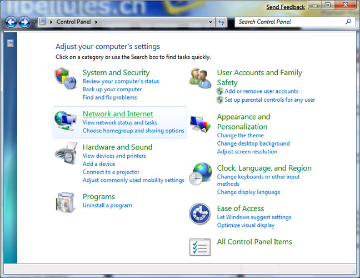
Task: Click the Ease of Access icon
Action: (x=200, y=214)
